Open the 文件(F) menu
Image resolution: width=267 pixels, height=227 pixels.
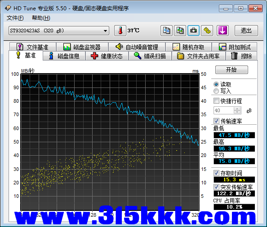click(15, 18)
